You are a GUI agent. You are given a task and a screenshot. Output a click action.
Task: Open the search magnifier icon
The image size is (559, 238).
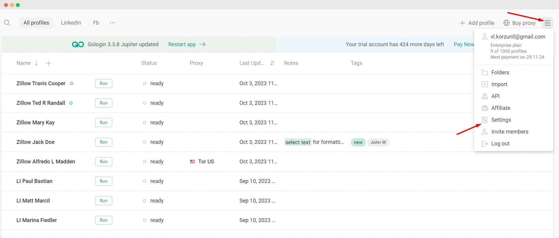coord(7,23)
